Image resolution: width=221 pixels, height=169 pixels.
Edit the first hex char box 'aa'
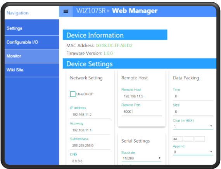pos(178,139)
